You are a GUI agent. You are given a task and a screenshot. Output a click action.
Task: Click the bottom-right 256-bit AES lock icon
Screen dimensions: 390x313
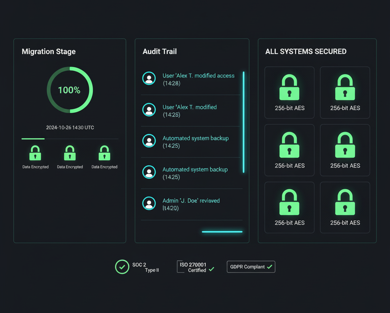[x=345, y=202]
